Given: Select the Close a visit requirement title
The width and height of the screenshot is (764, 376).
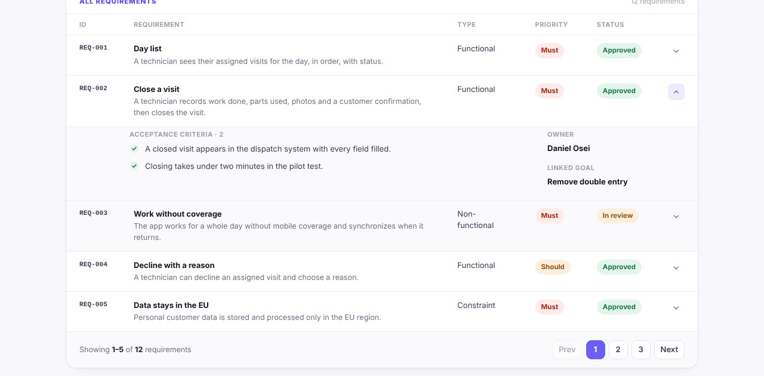Looking at the screenshot, I should point(156,90).
